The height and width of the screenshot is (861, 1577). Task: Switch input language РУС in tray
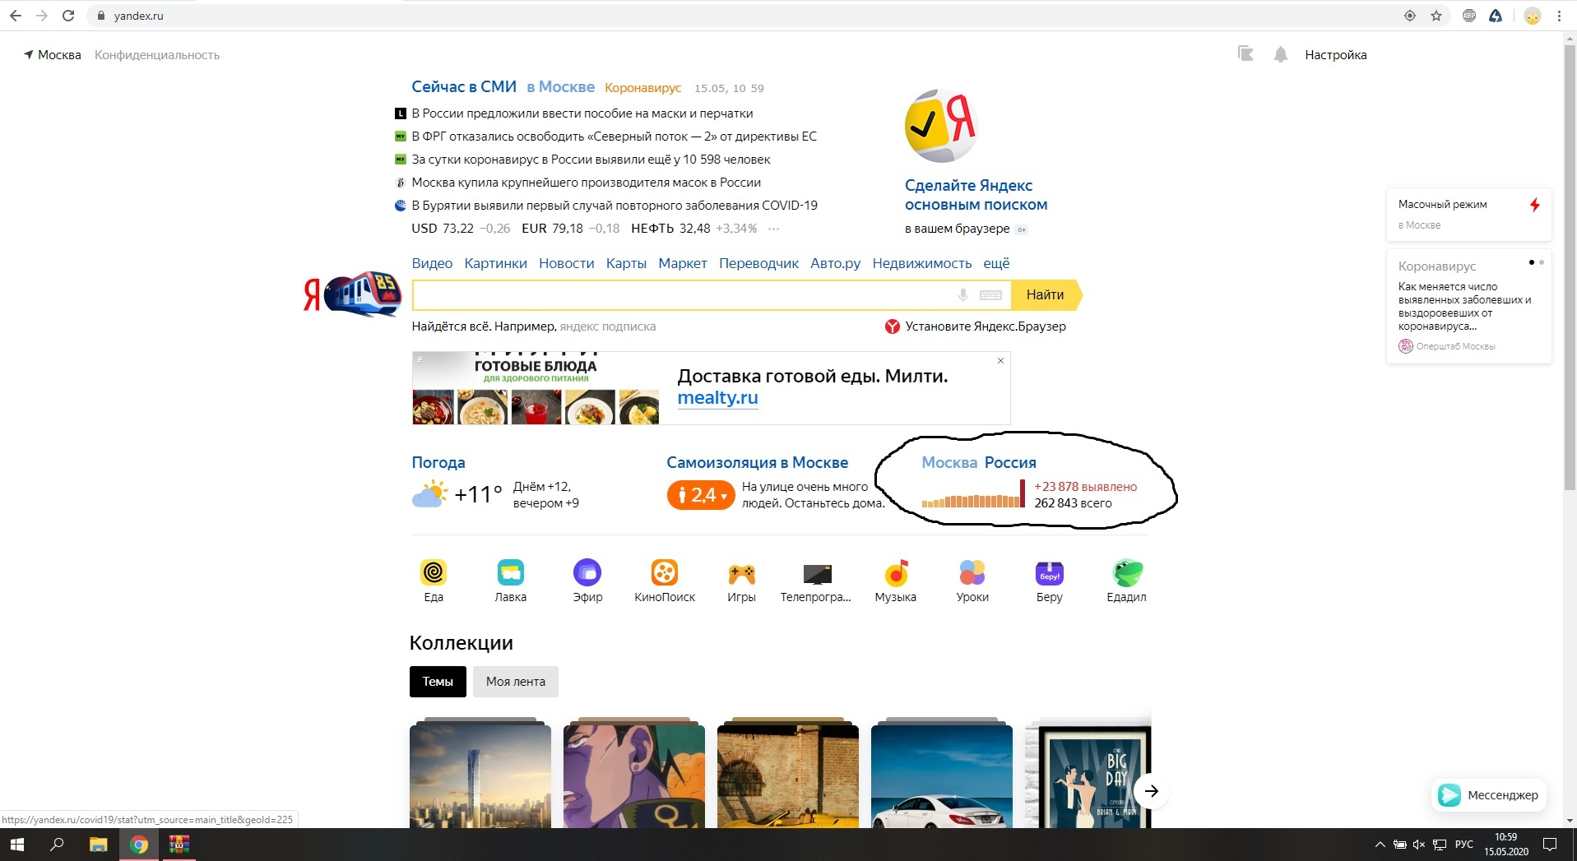click(1464, 845)
